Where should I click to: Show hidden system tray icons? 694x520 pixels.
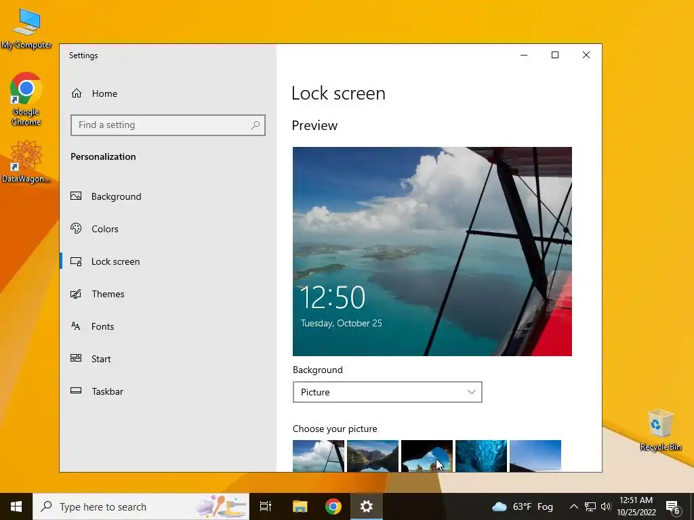(x=573, y=506)
